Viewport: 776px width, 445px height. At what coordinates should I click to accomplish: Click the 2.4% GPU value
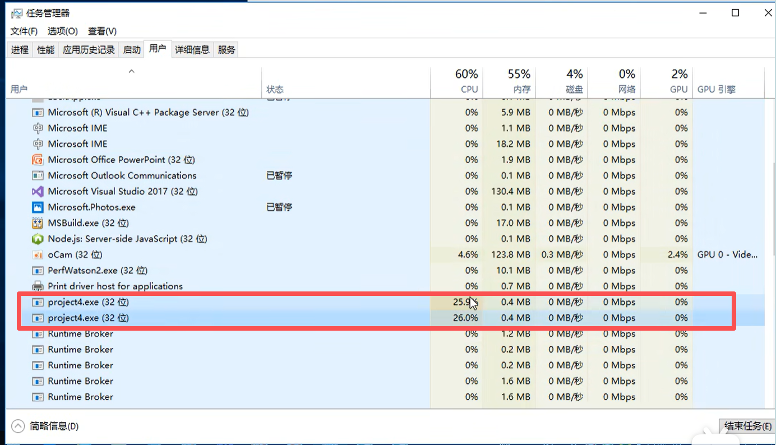point(677,254)
